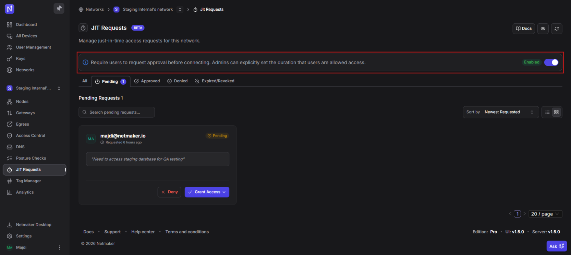The image size is (571, 255).
Task: Expand the Grant Access options
Action: [x=224, y=192]
